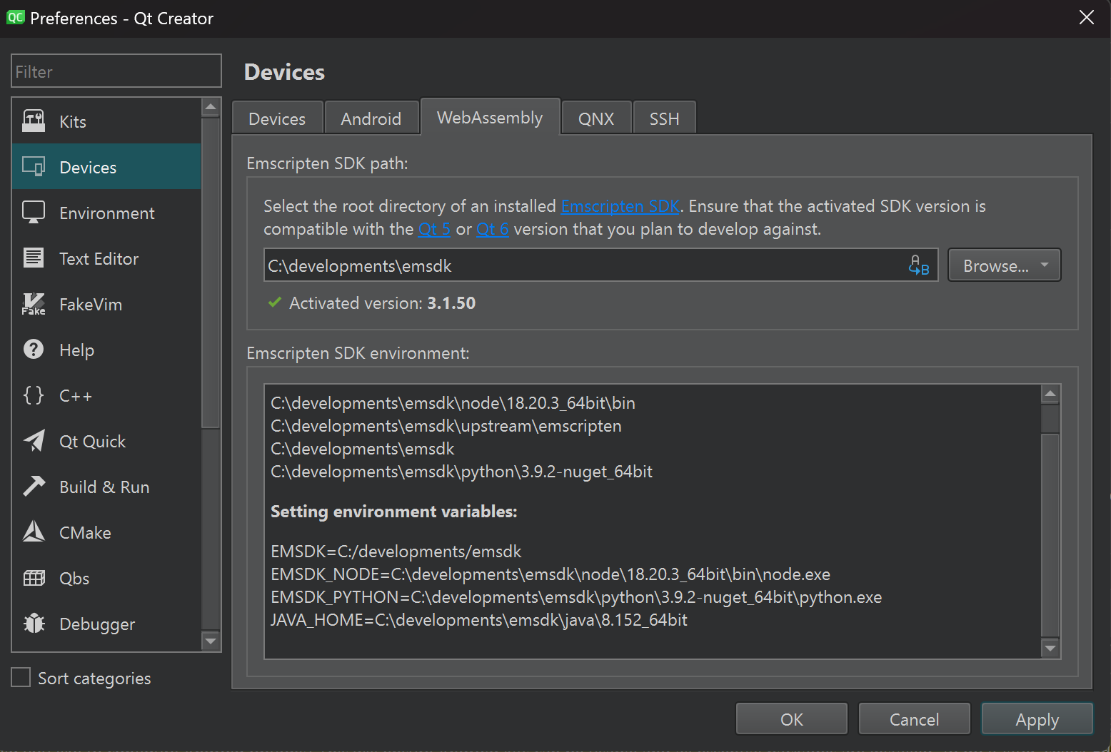The width and height of the screenshot is (1111, 752).
Task: Open the CMake triangle icon
Action: coord(34,532)
